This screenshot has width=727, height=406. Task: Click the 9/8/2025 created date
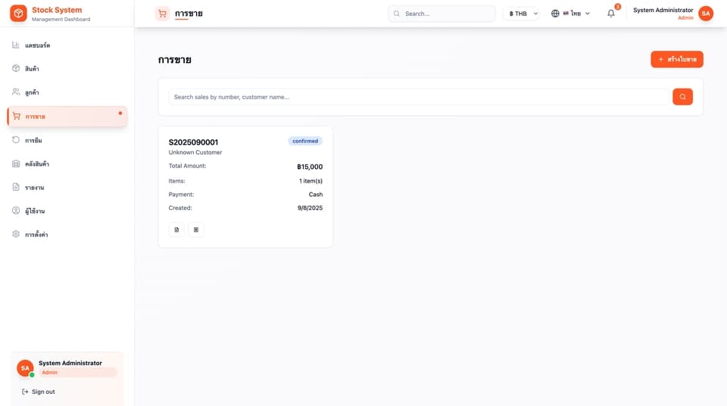click(310, 208)
